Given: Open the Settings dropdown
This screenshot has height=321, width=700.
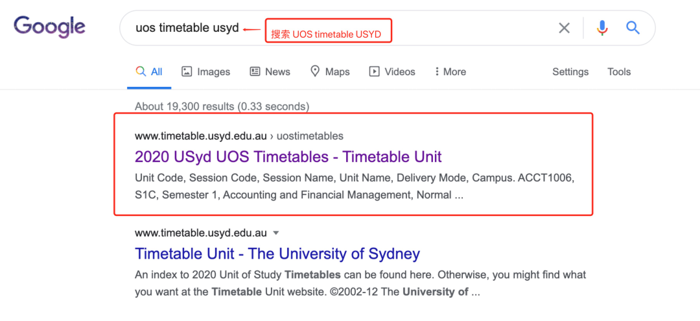Looking at the screenshot, I should 570,71.
